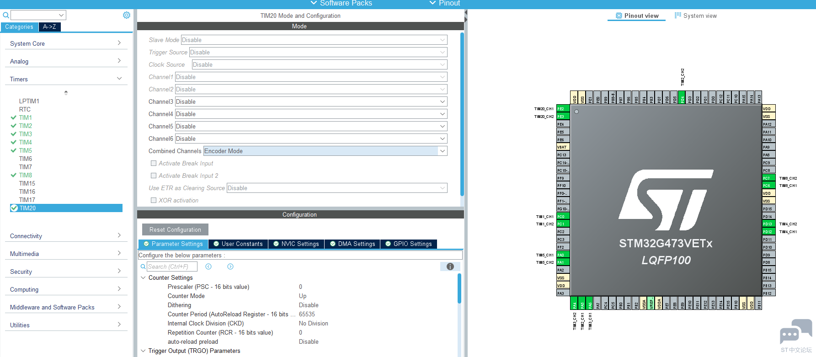
Task: Go to next search result arrow
Action: (x=230, y=266)
